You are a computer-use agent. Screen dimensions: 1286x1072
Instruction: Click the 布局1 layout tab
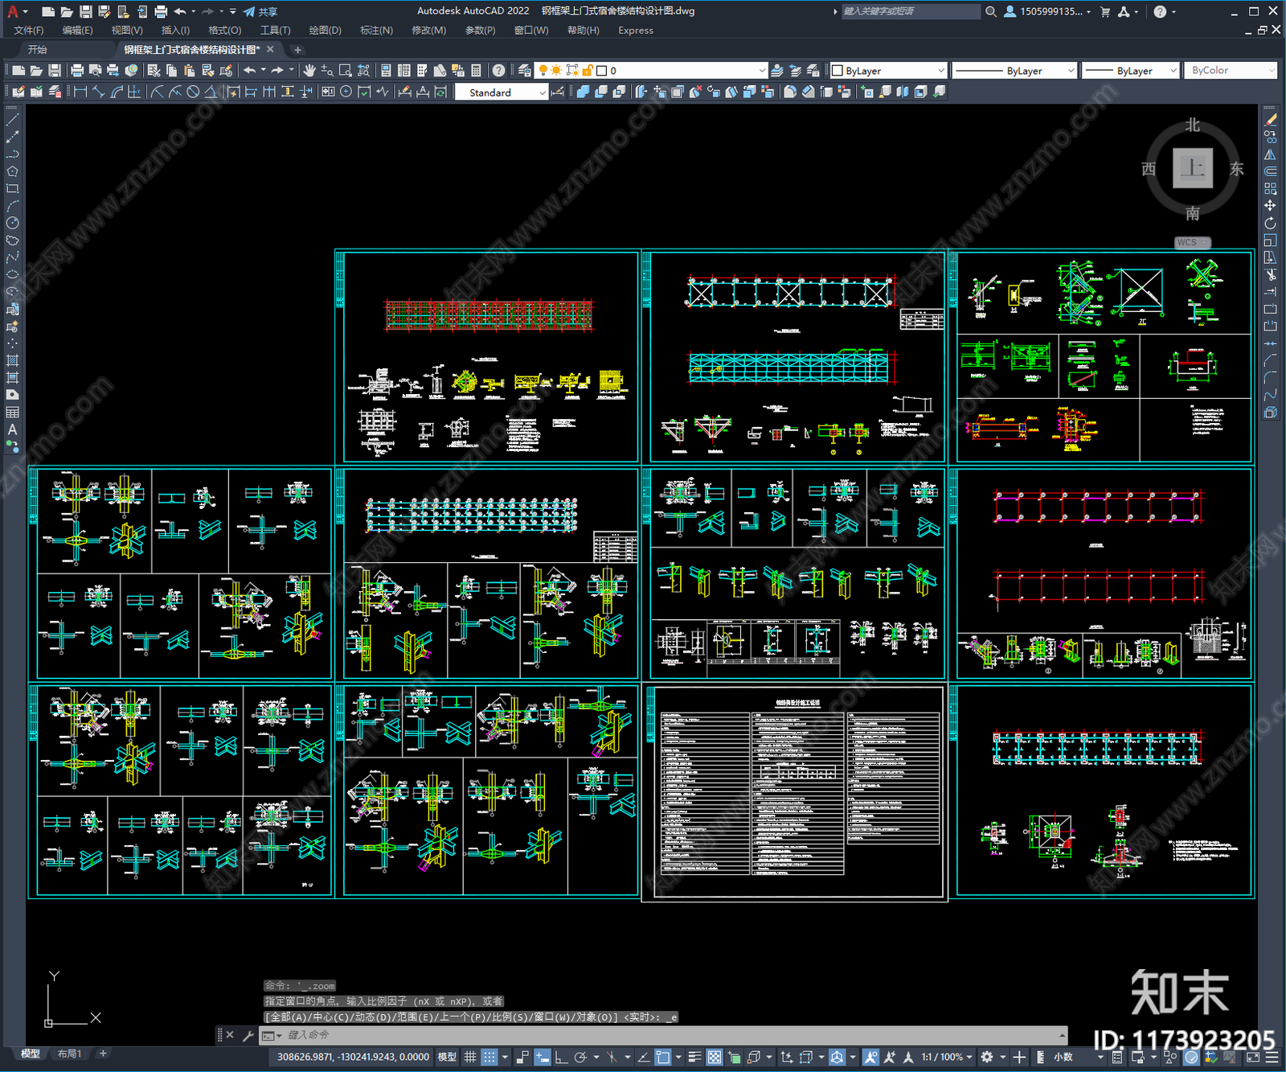(x=70, y=1054)
